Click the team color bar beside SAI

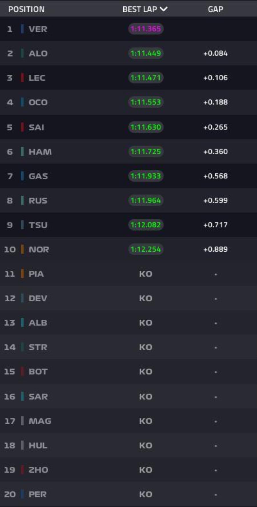(x=22, y=127)
